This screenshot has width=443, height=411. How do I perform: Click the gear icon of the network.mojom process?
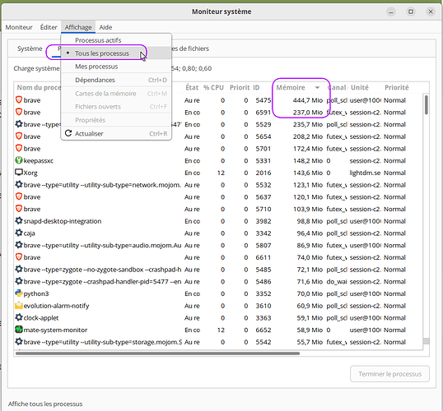19,184
